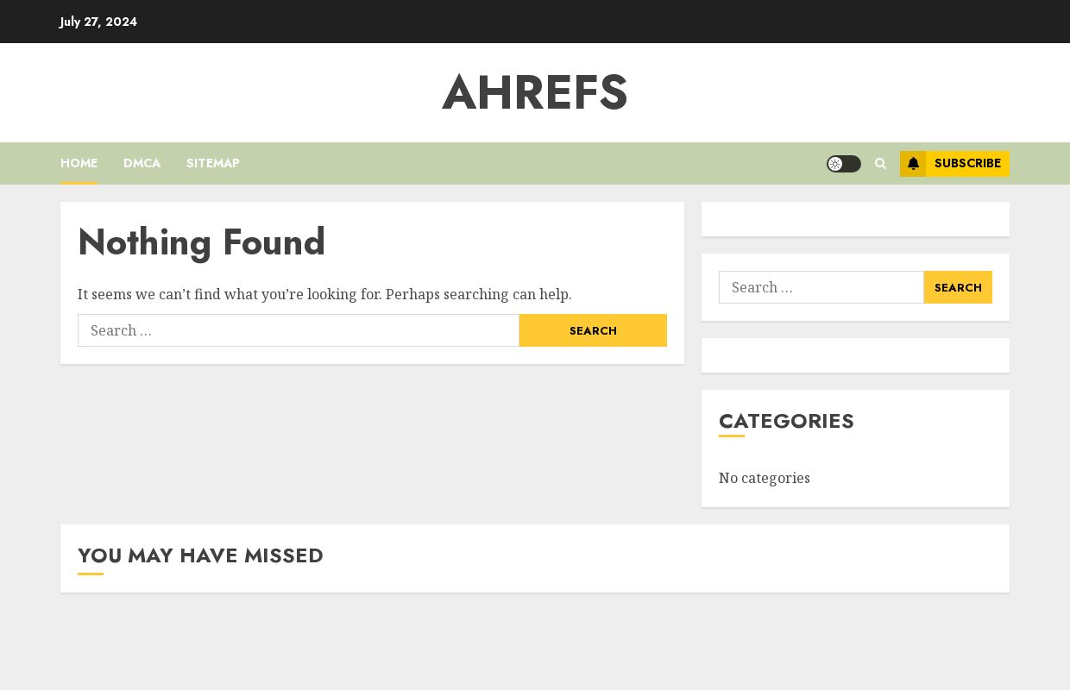The height and width of the screenshot is (690, 1070).
Task: Toggle the light/dark mode switch
Action: pyautogui.click(x=843, y=164)
